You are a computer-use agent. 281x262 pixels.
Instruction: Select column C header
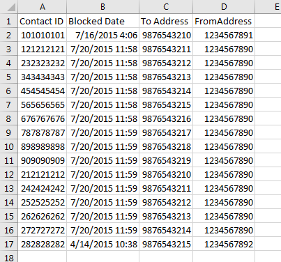166,7
